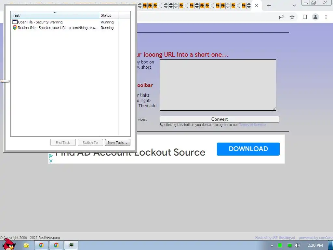This screenshot has height=250, width=333.
Task: Sort task list by Status column header
Action: tap(109, 15)
